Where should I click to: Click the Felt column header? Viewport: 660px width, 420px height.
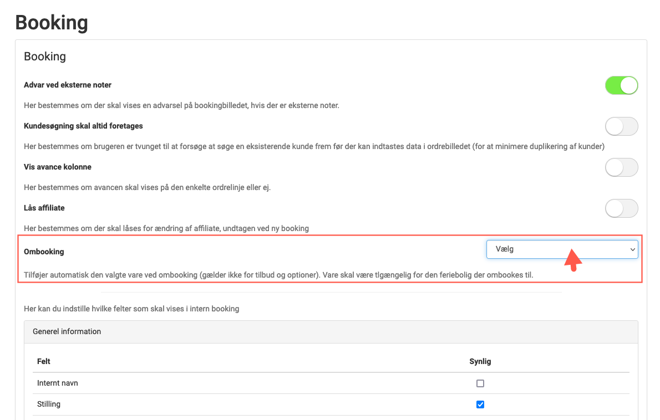[x=44, y=362]
